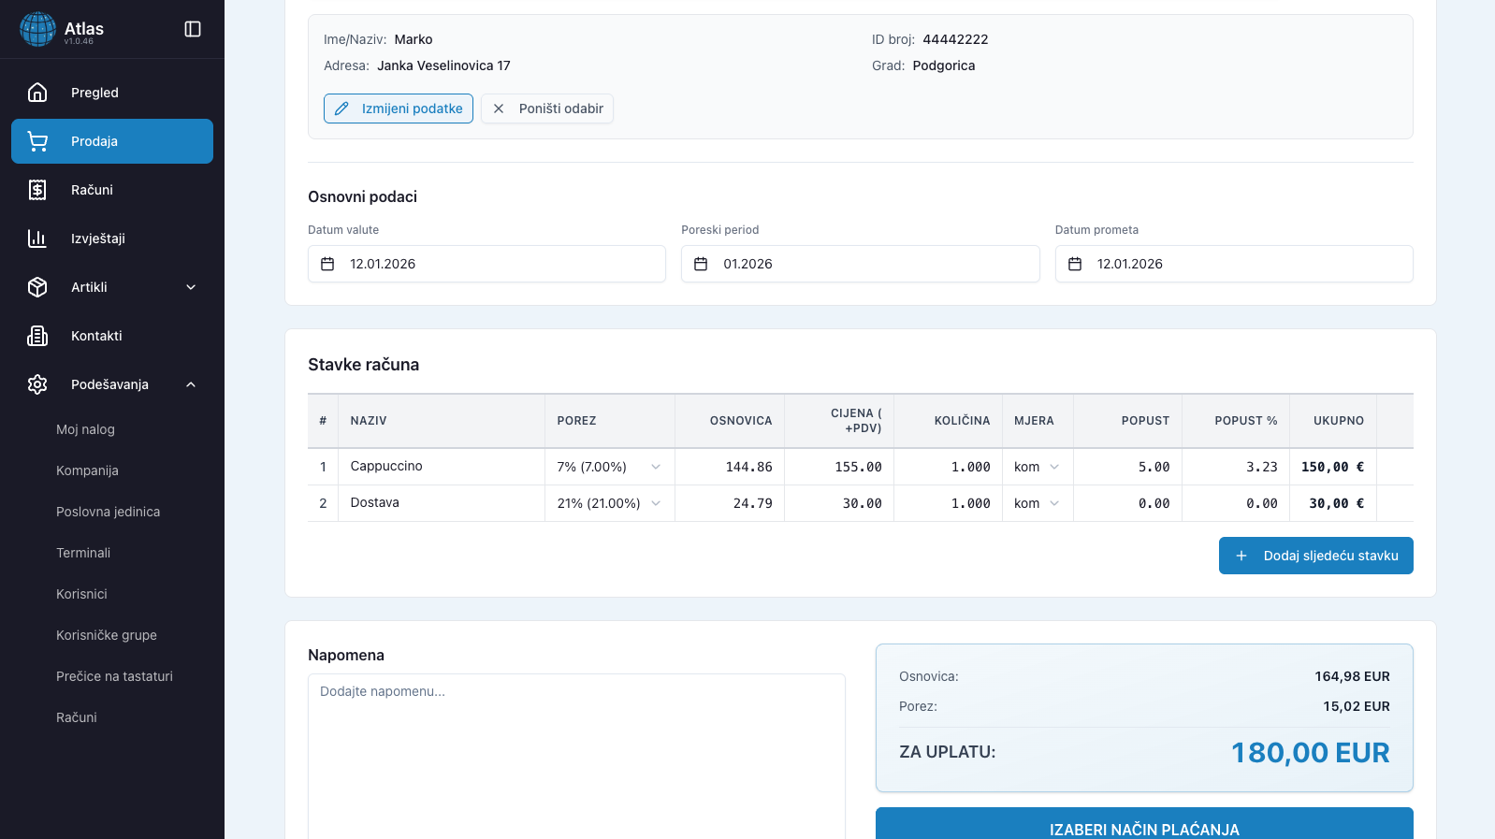
Task: Go to Kompanija settings page
Action: click(87, 470)
